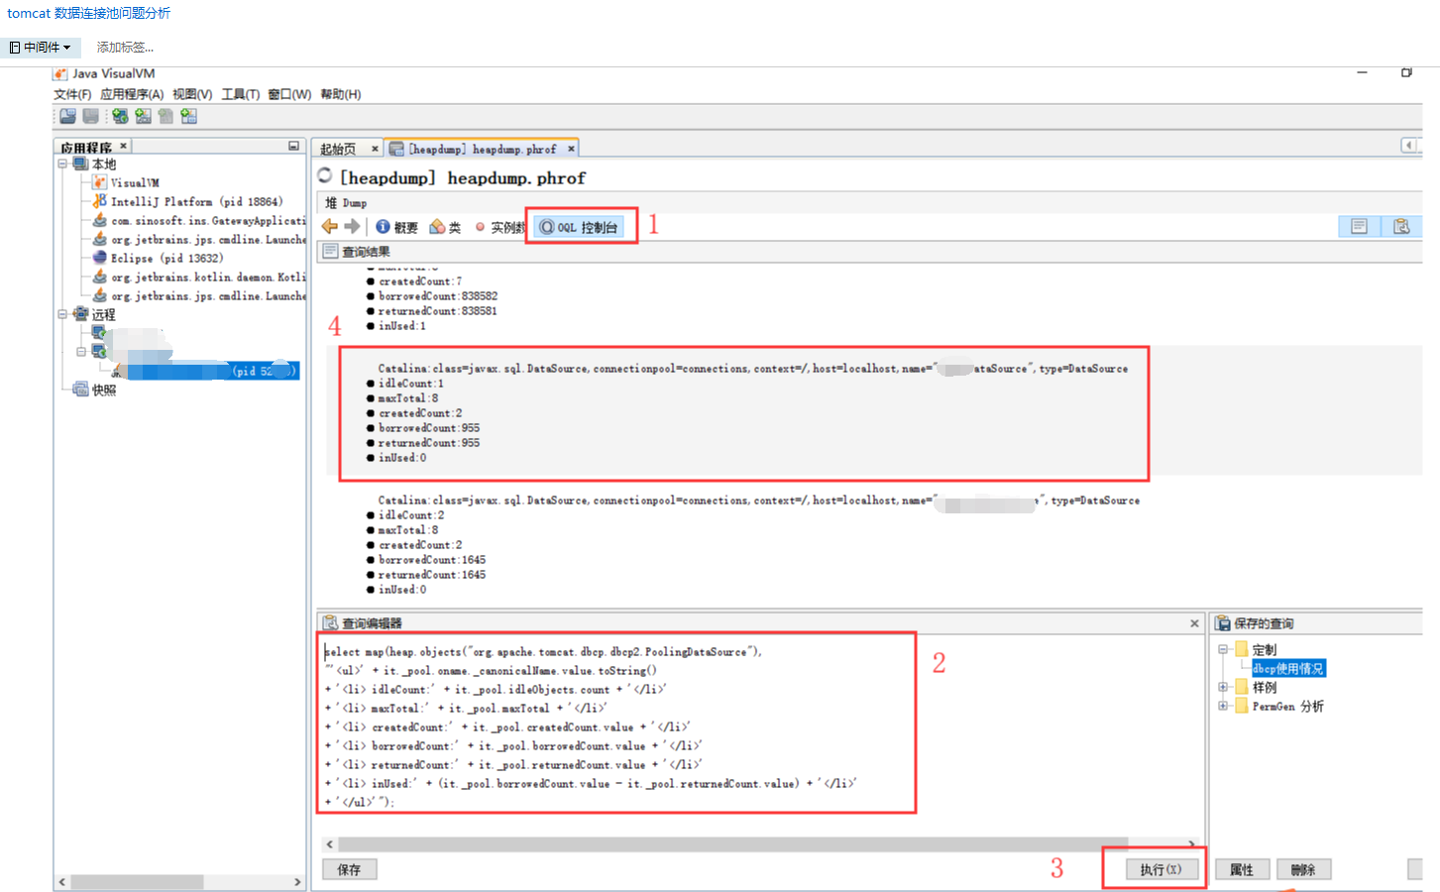Select IntelliJ Platform (pid 18864) node

[x=188, y=201]
